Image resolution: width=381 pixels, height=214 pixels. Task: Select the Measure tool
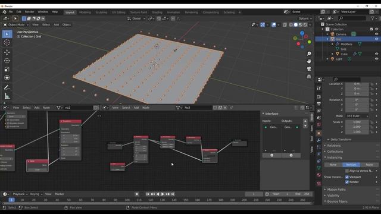(x=7, y=96)
